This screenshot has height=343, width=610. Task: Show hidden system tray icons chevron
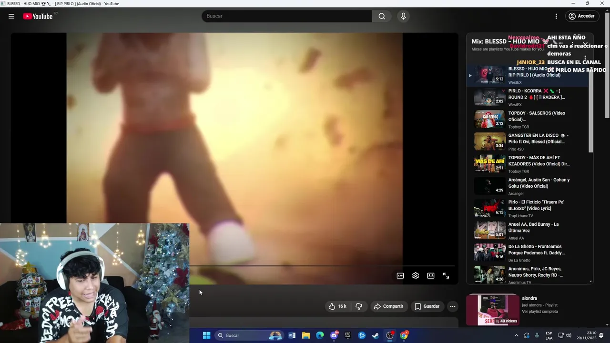[x=517, y=335]
